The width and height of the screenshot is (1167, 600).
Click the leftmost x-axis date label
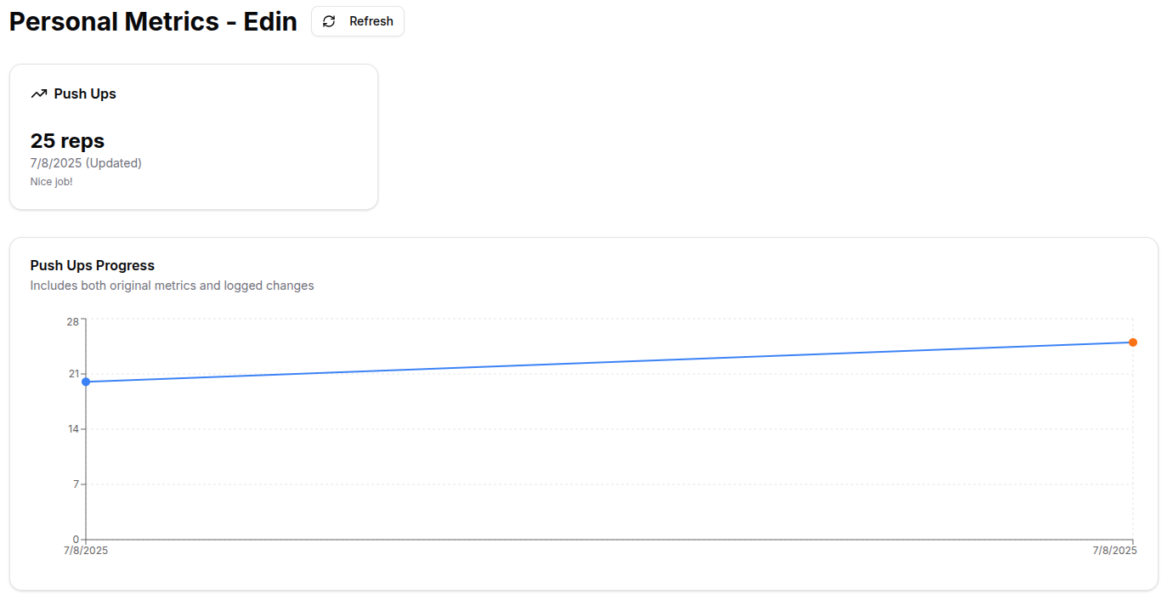pyautogui.click(x=86, y=551)
